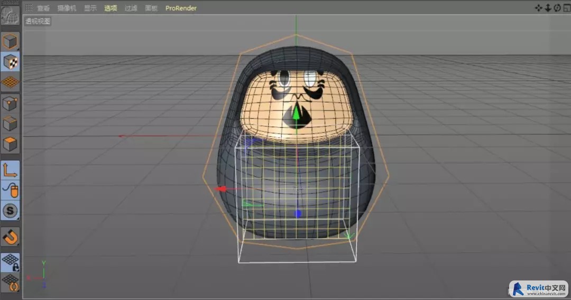The image size is (571, 300).
Task: Activate the Texture mode checkered cube icon
Action: tap(10, 62)
